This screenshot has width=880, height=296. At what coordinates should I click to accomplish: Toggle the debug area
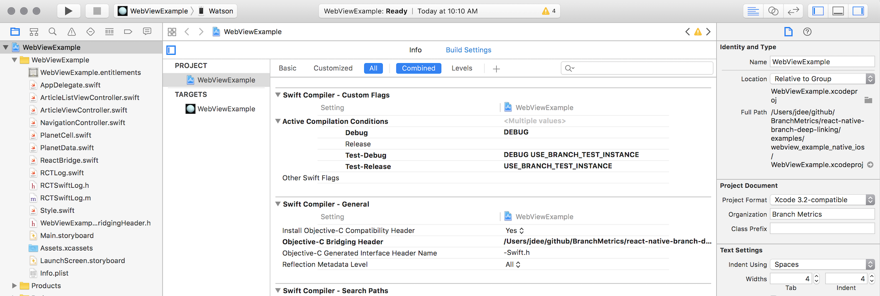click(838, 11)
